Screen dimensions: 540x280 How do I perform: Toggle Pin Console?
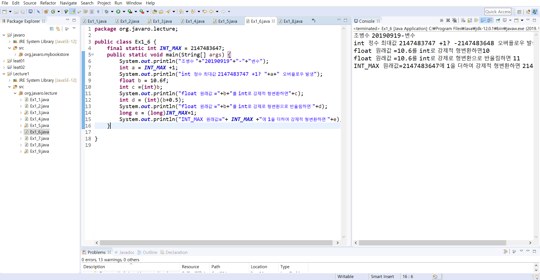(498, 20)
